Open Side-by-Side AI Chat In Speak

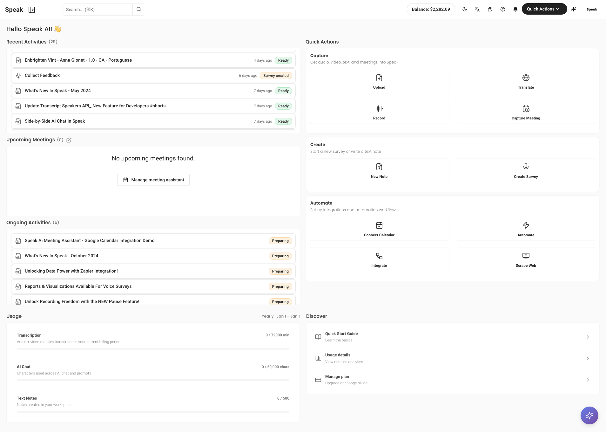pyautogui.click(x=153, y=121)
